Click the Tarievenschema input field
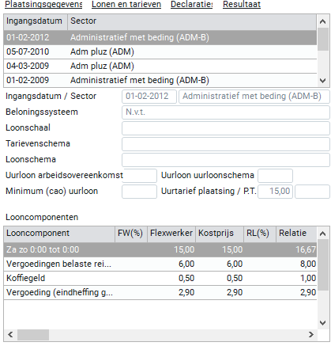 [x=226, y=144]
